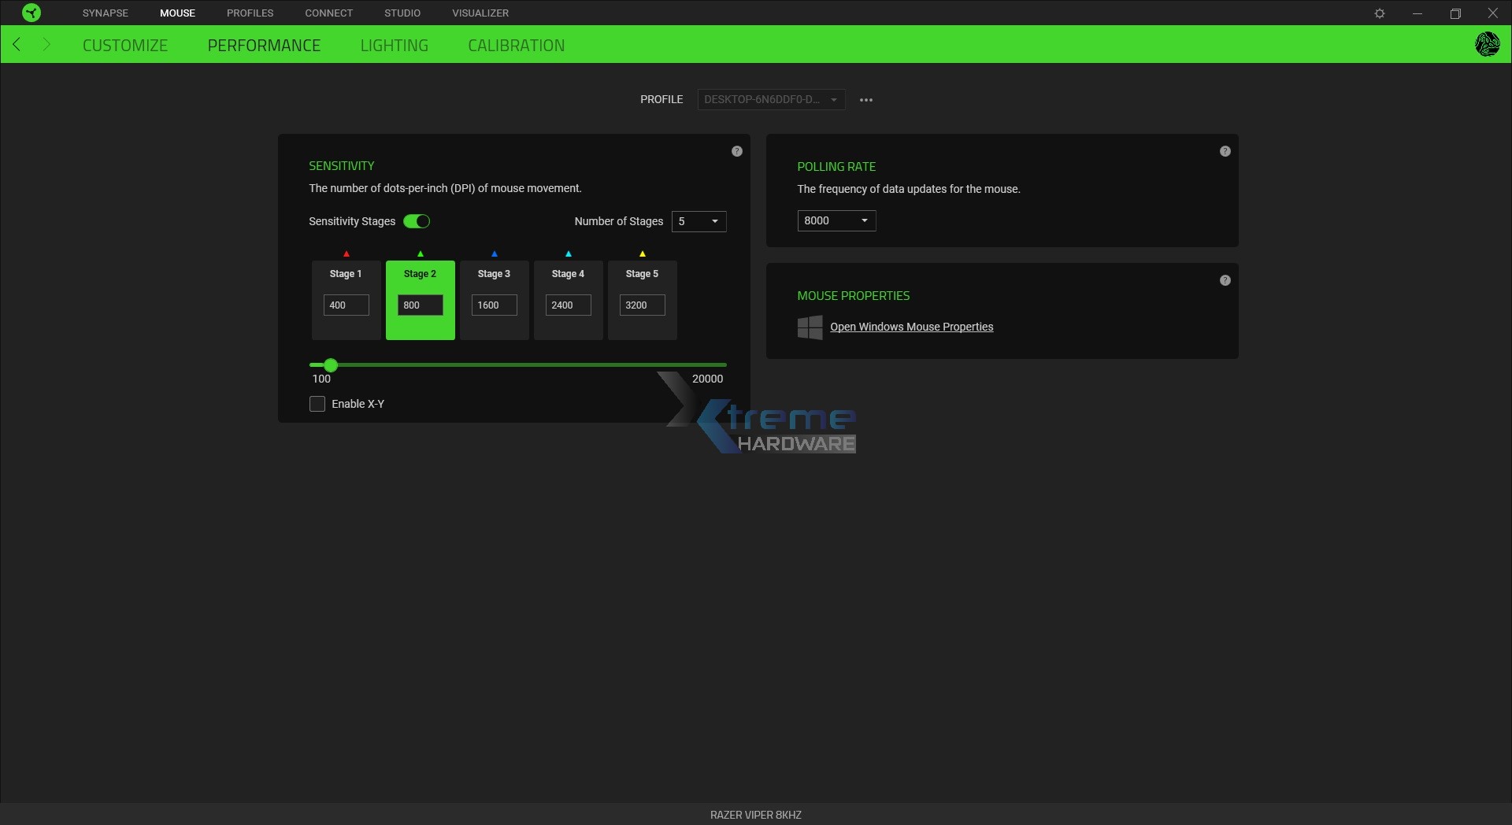1512x825 pixels.
Task: Enable the X-Y checkbox
Action: tap(317, 404)
